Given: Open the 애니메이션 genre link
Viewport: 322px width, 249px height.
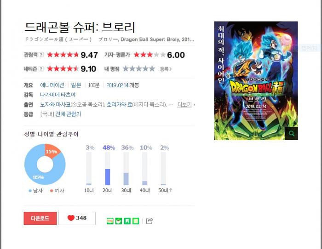Looking at the screenshot, I should [52, 85].
